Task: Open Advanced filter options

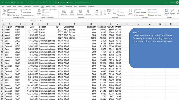Action: point(121,15)
